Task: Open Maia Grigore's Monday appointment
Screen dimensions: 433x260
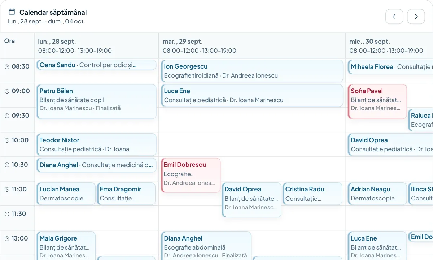Action: point(66,246)
